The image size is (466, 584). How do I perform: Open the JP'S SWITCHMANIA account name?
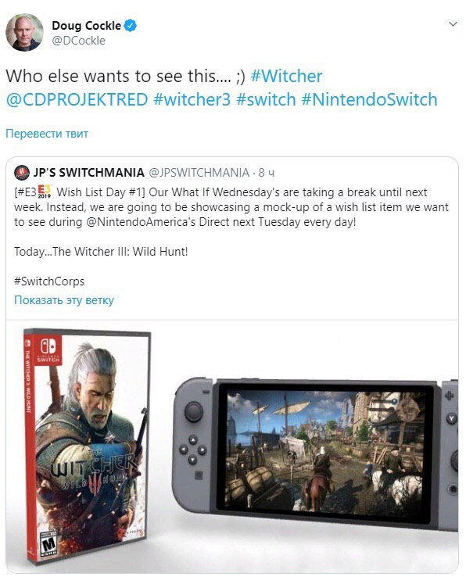point(88,173)
